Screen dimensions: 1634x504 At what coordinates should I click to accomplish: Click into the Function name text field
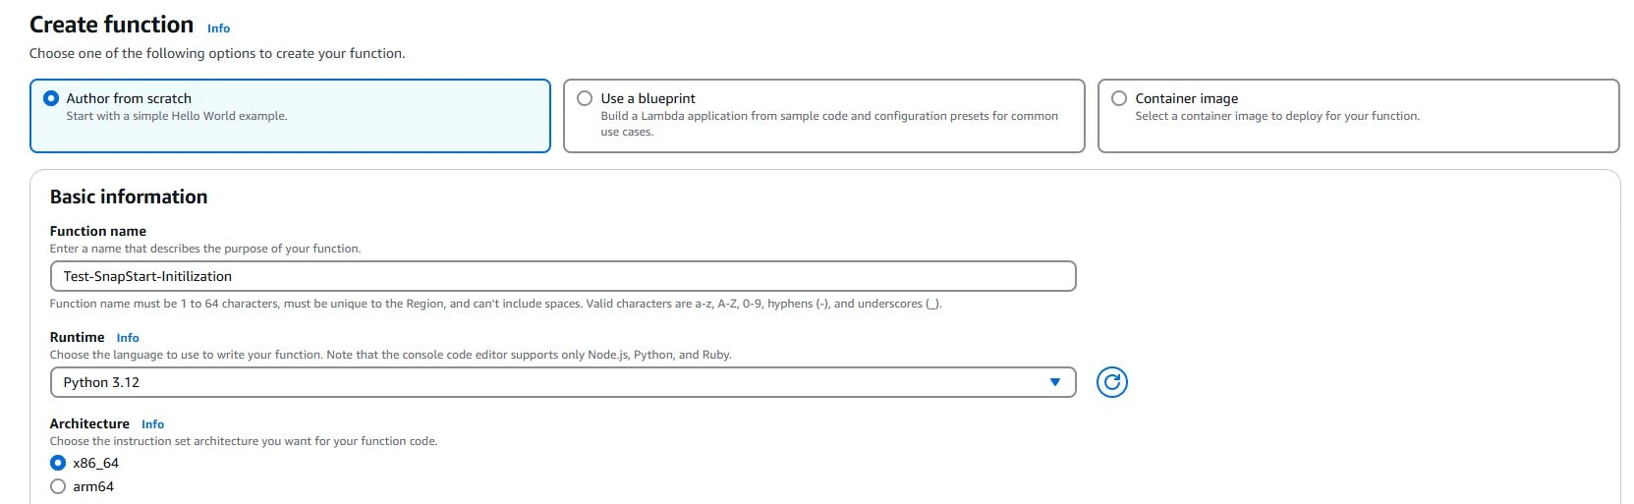click(x=562, y=276)
